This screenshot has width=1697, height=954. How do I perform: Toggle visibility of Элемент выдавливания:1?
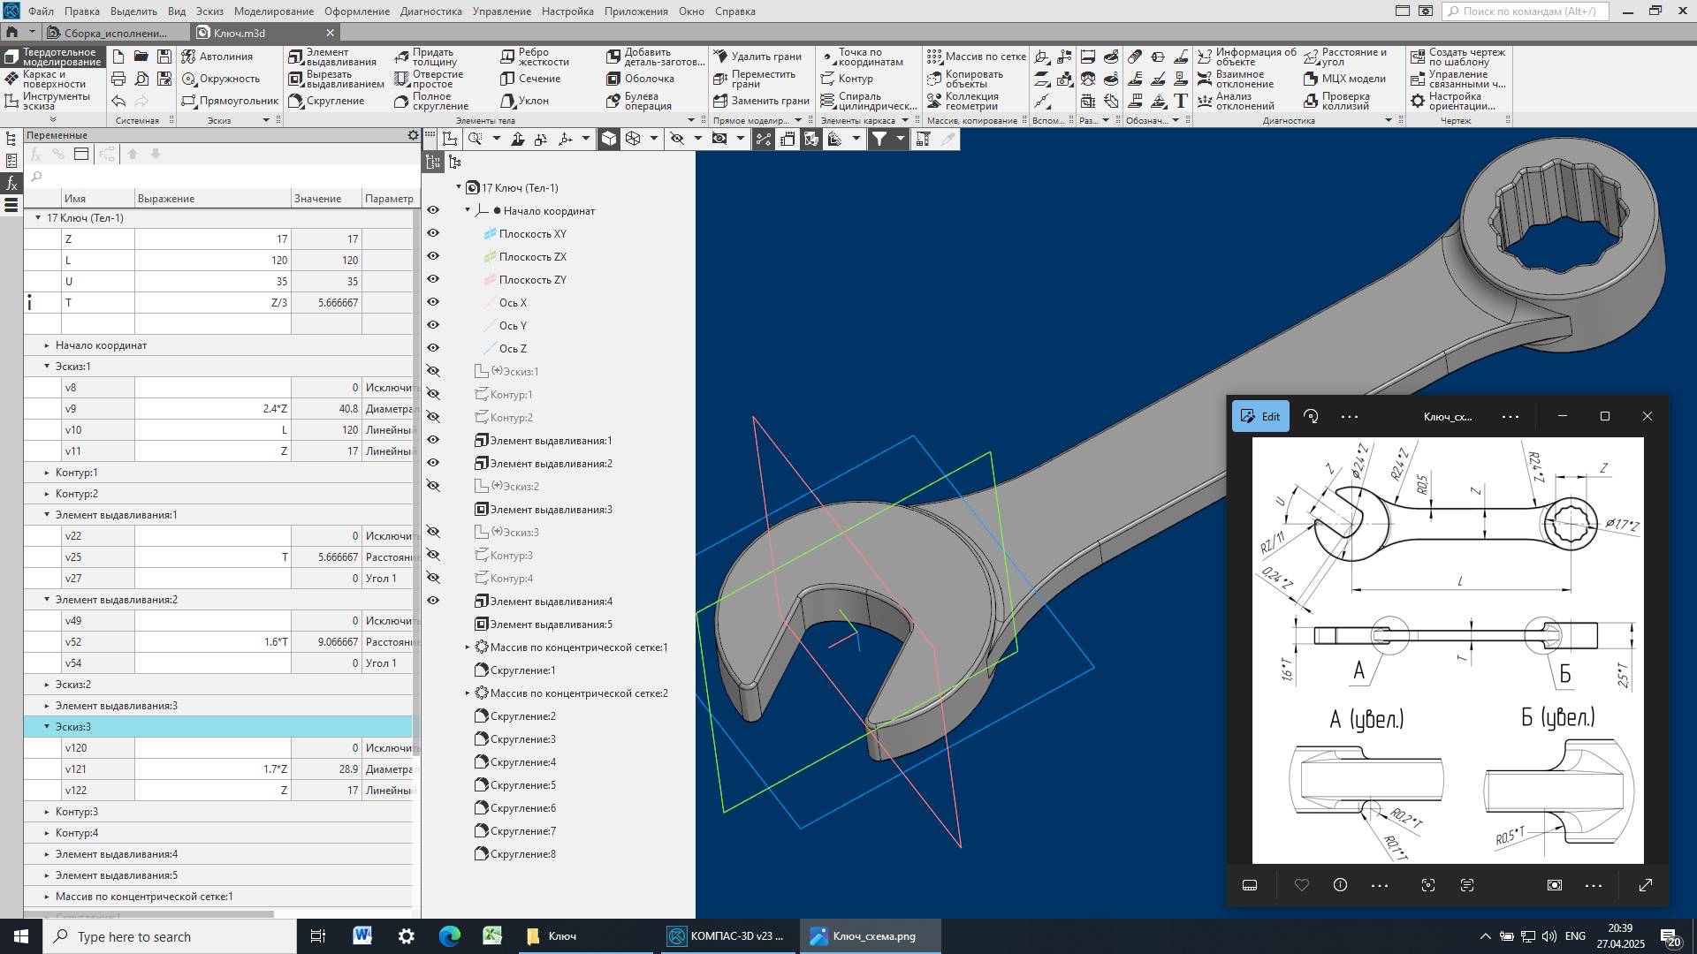tap(433, 440)
